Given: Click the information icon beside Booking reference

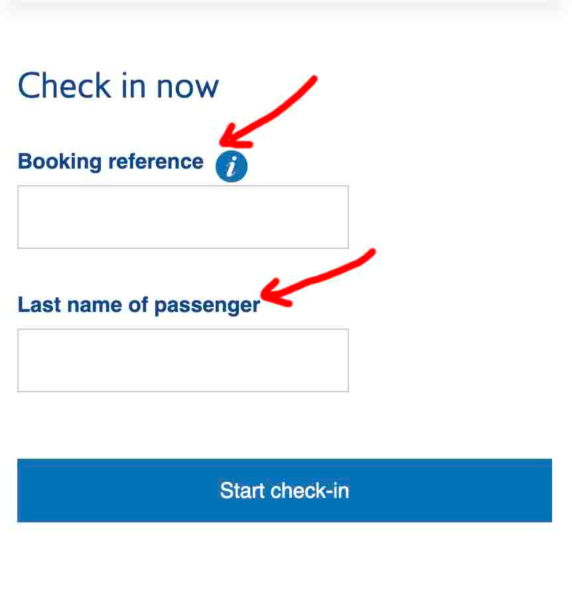Looking at the screenshot, I should pyautogui.click(x=232, y=166).
